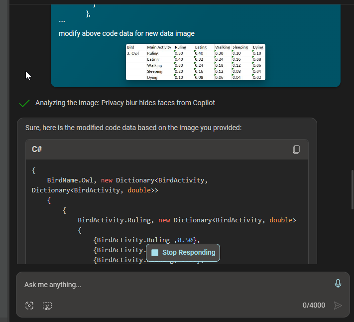Click the green analysis-complete checkmark
This screenshot has height=322, width=354.
click(x=24, y=103)
